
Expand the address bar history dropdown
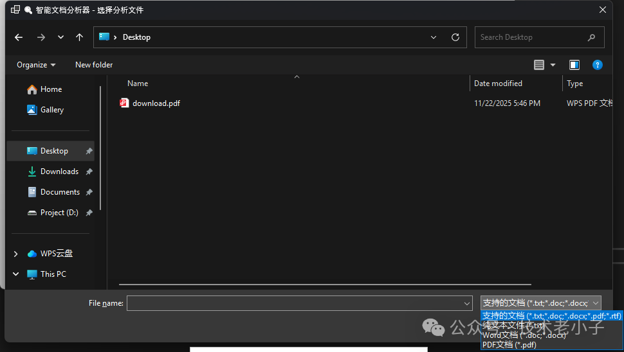click(x=434, y=37)
